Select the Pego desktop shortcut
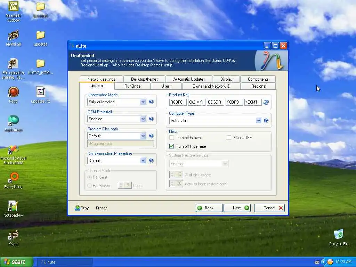This screenshot has height=267, width=356. (14, 95)
